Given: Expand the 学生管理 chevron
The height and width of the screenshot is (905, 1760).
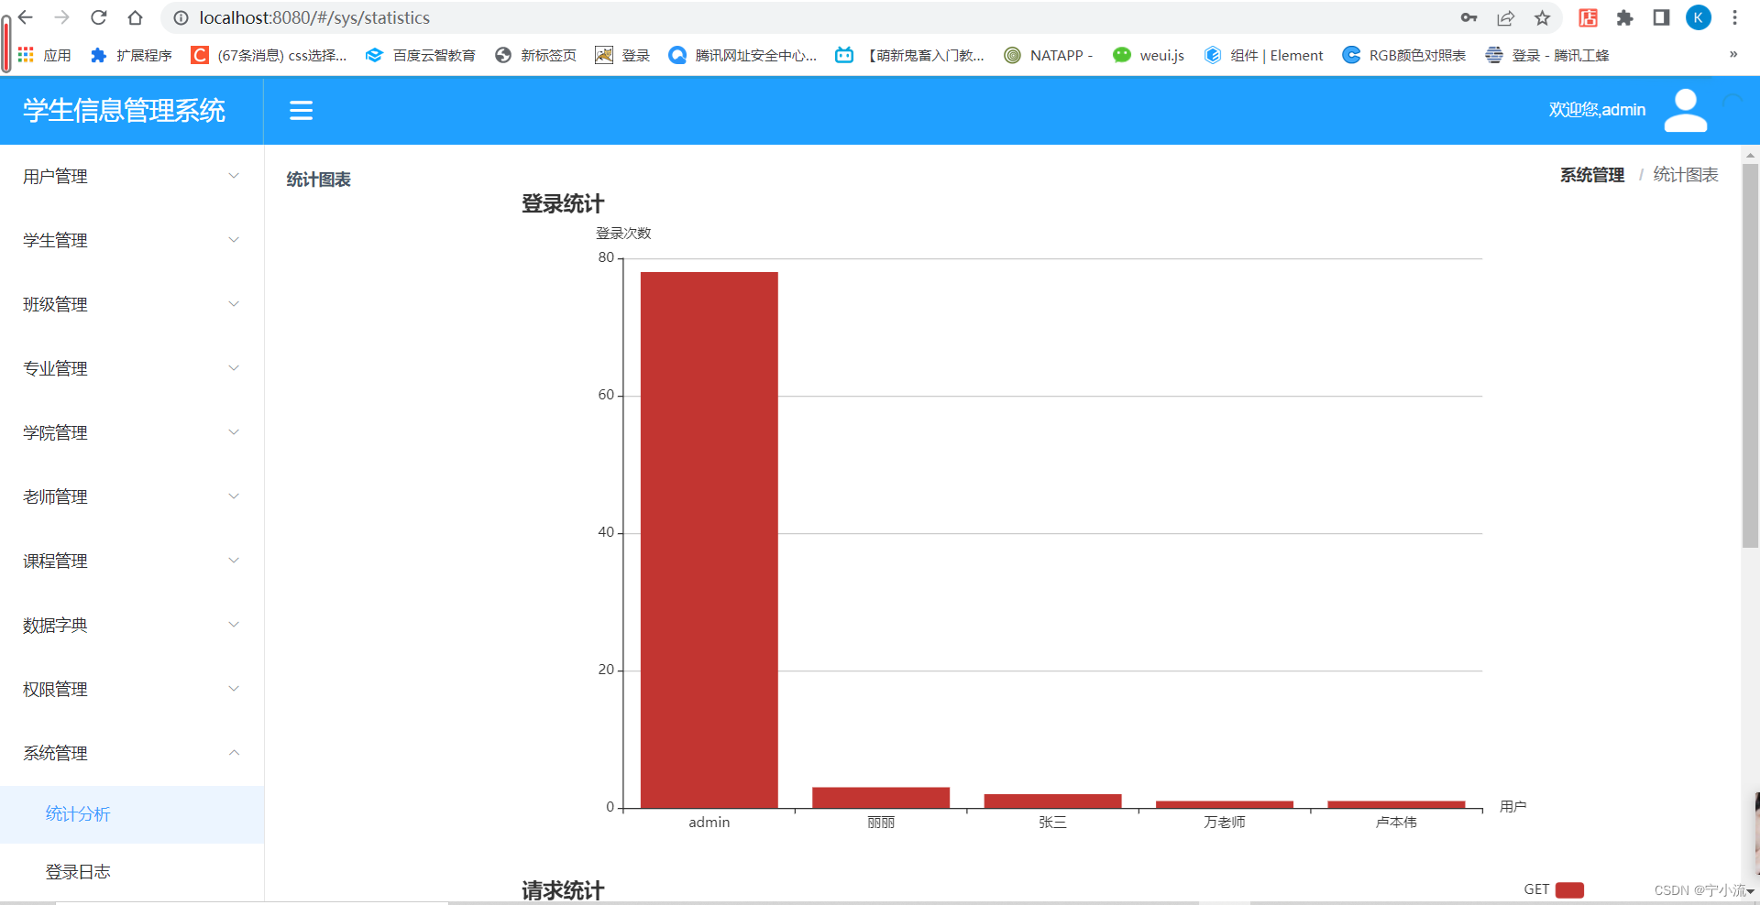Looking at the screenshot, I should [x=234, y=240].
